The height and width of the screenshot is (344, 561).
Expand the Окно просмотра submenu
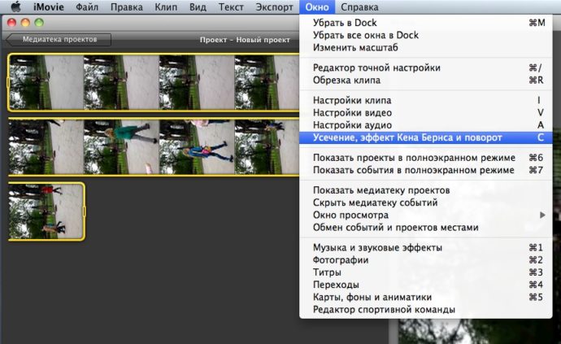tap(426, 216)
